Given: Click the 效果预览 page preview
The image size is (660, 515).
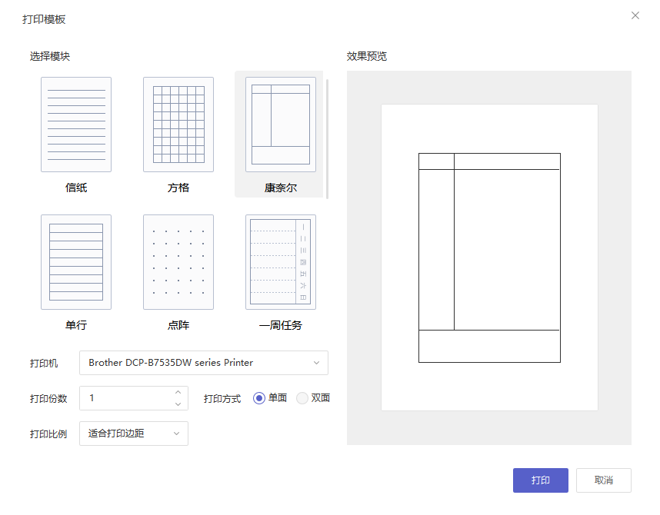Looking at the screenshot, I should 489,257.
